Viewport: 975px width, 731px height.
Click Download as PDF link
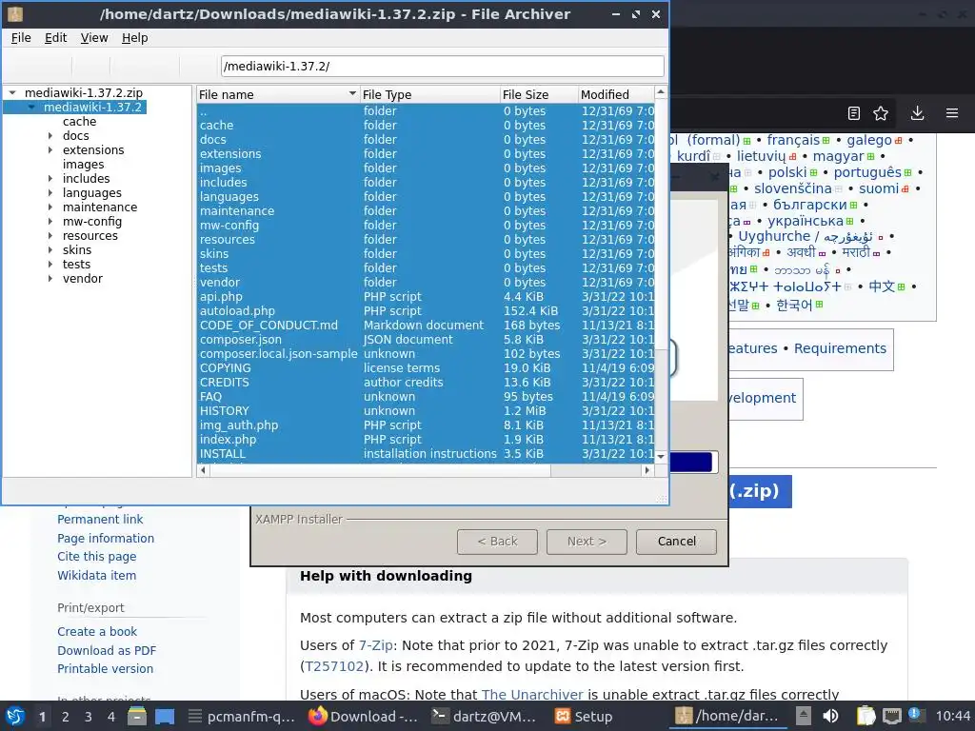(107, 650)
